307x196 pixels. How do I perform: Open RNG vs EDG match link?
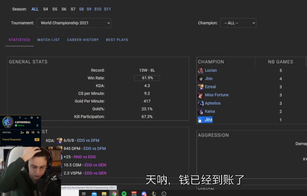pos(84,157)
